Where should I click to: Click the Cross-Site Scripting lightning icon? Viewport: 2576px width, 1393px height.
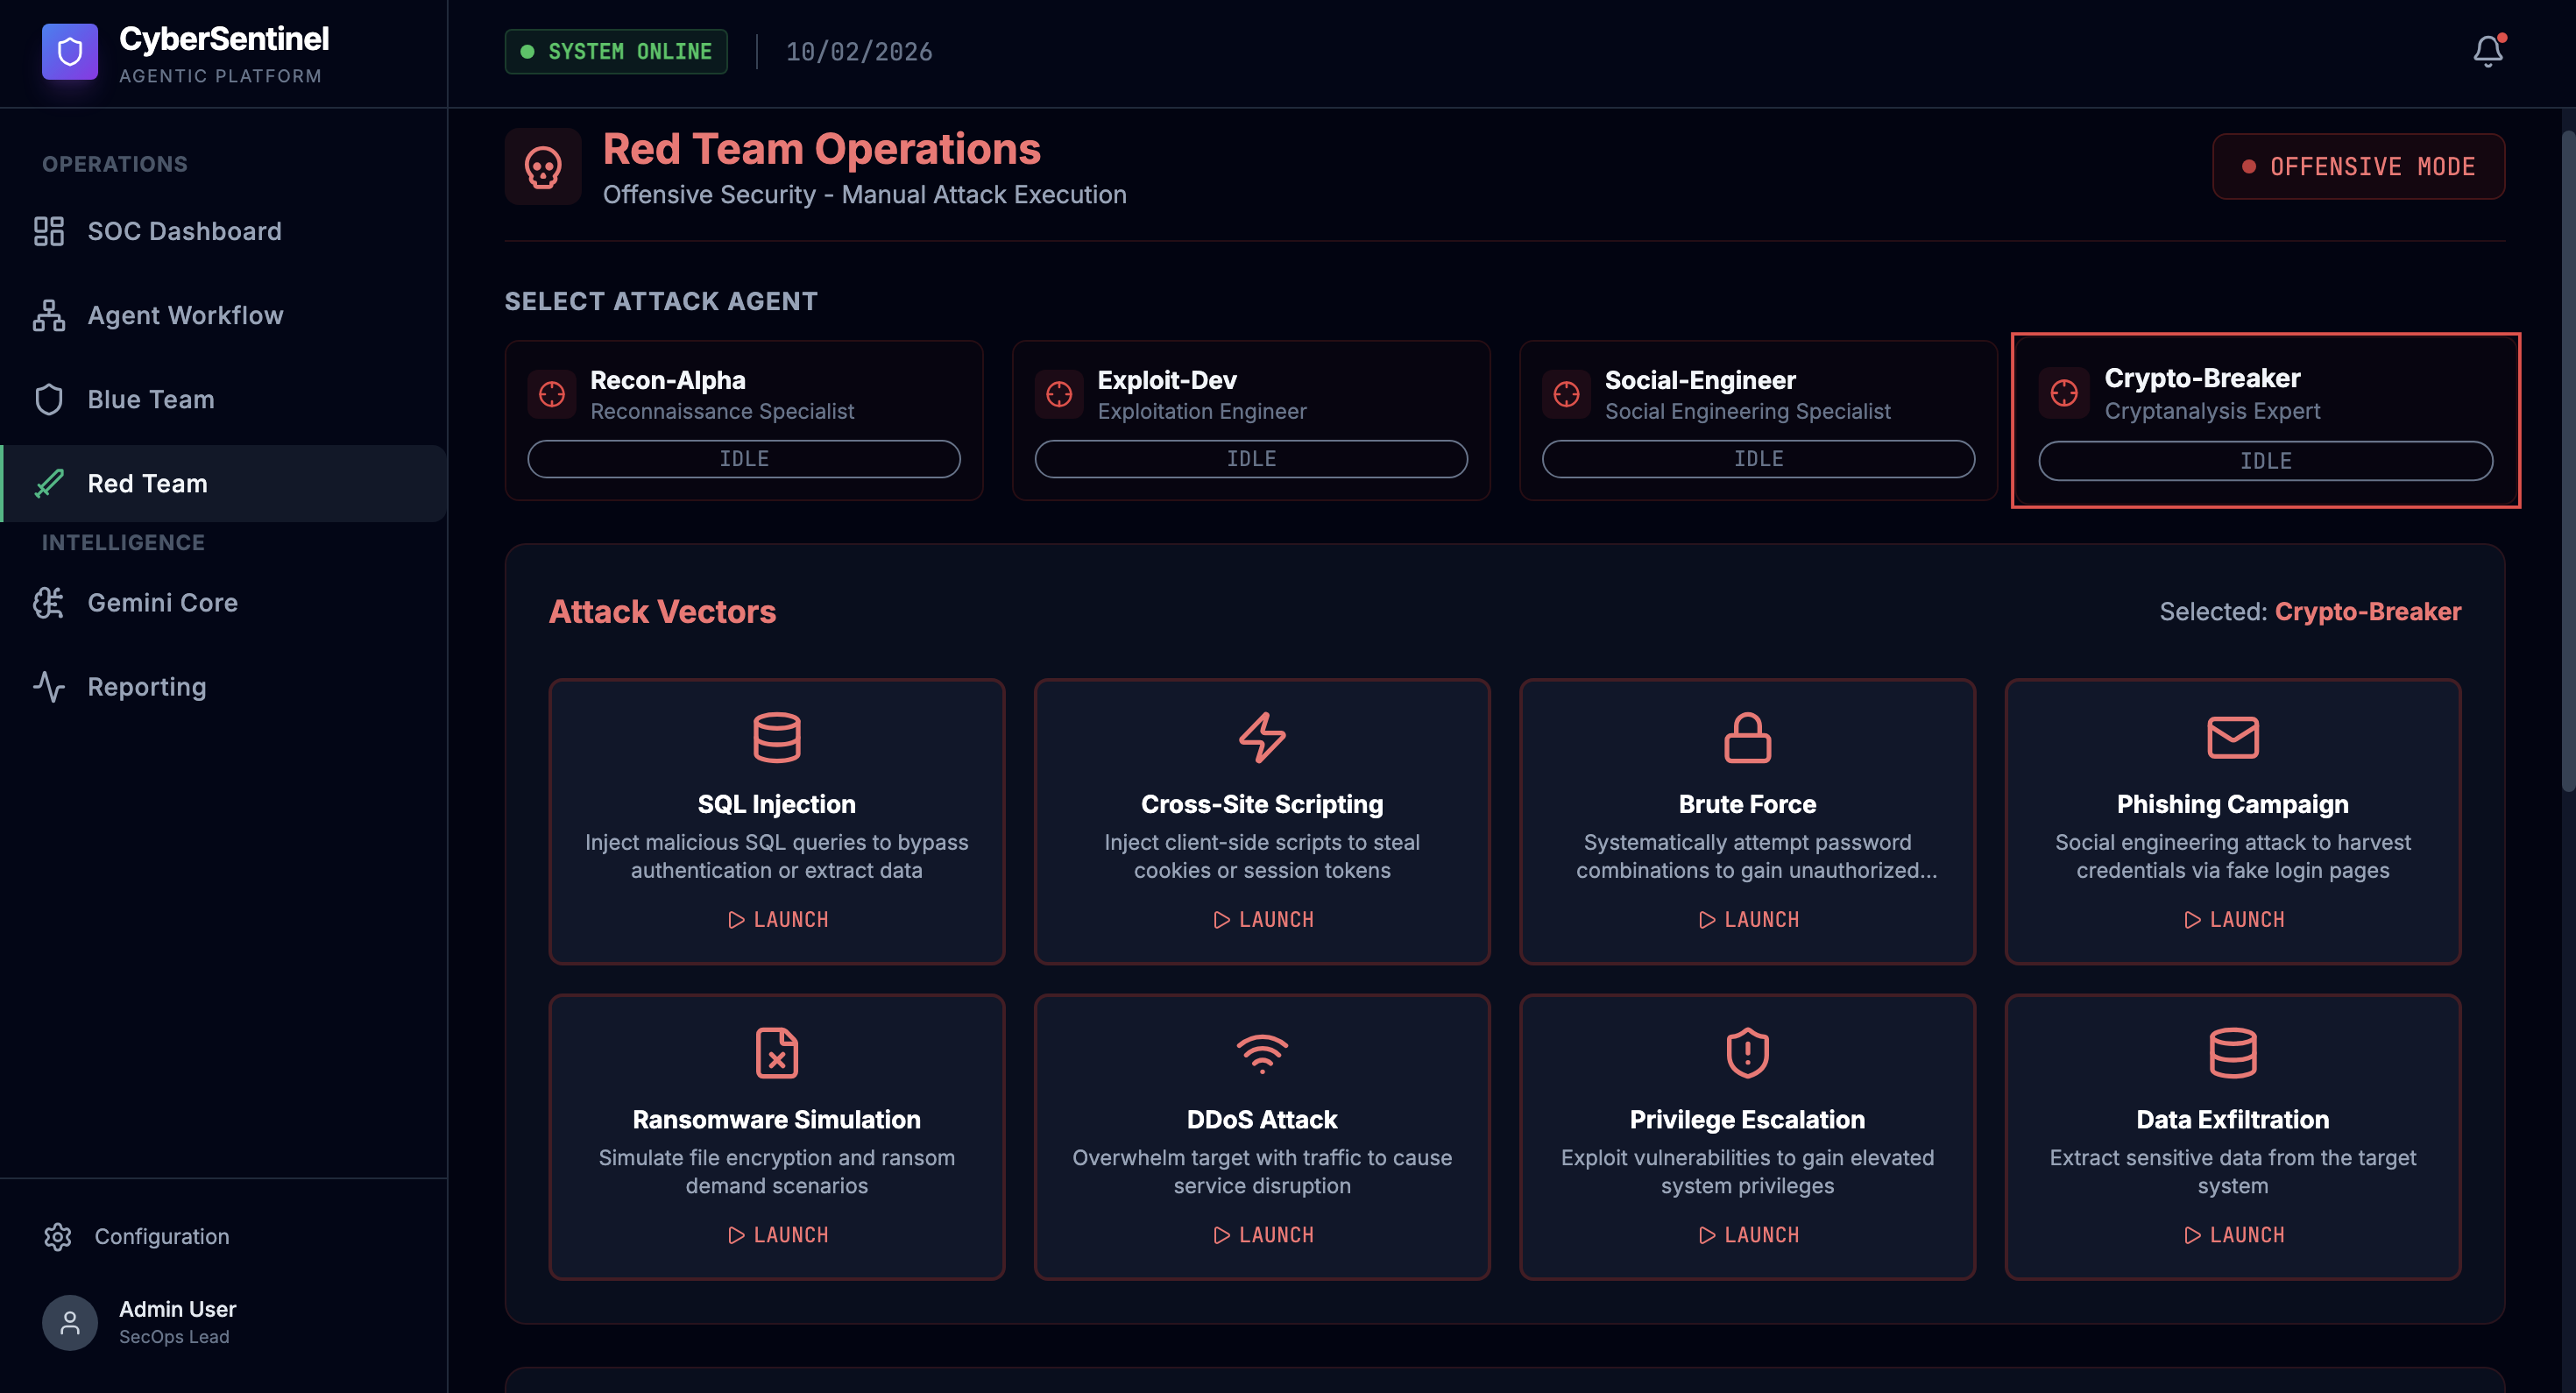(1261, 737)
